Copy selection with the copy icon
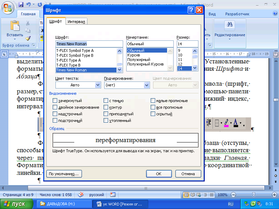This screenshot has height=209, width=279. pos(28,31)
